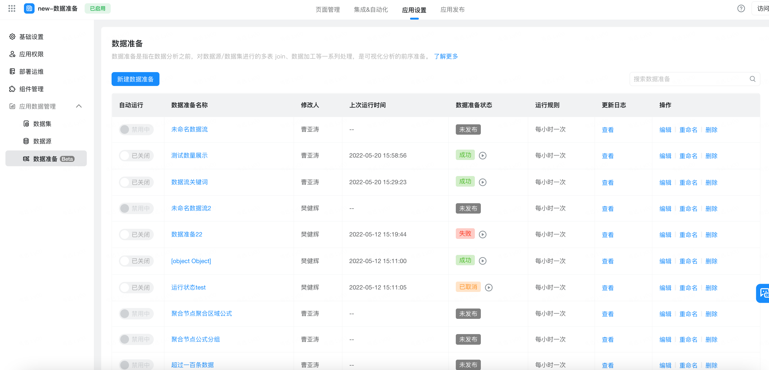Click play icon beside 已取消 status
Viewport: 769px width, 370px height.
tap(488, 288)
